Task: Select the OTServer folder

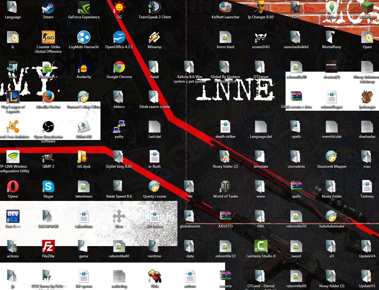Action: pyautogui.click(x=261, y=67)
